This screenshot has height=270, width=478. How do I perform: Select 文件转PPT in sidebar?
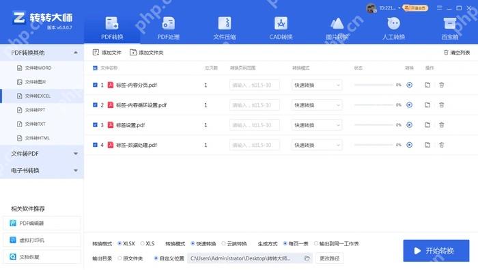click(x=42, y=110)
